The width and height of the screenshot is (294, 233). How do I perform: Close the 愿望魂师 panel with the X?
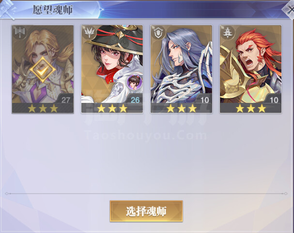[290, 10]
